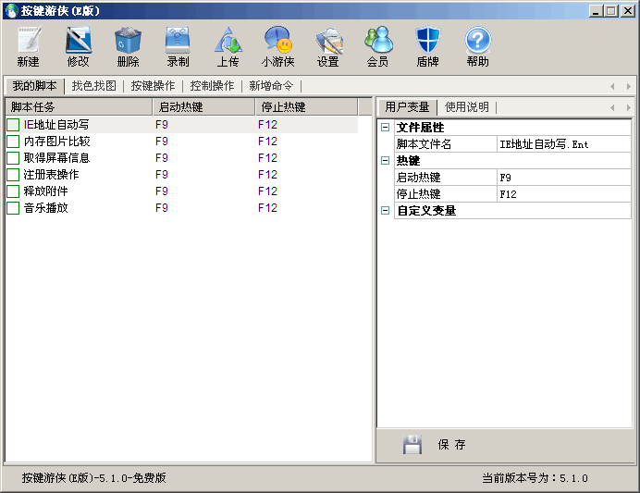Image resolution: width=640 pixels, height=493 pixels.
Task: Collapse the 自定义变量 section
Action: coord(385,211)
